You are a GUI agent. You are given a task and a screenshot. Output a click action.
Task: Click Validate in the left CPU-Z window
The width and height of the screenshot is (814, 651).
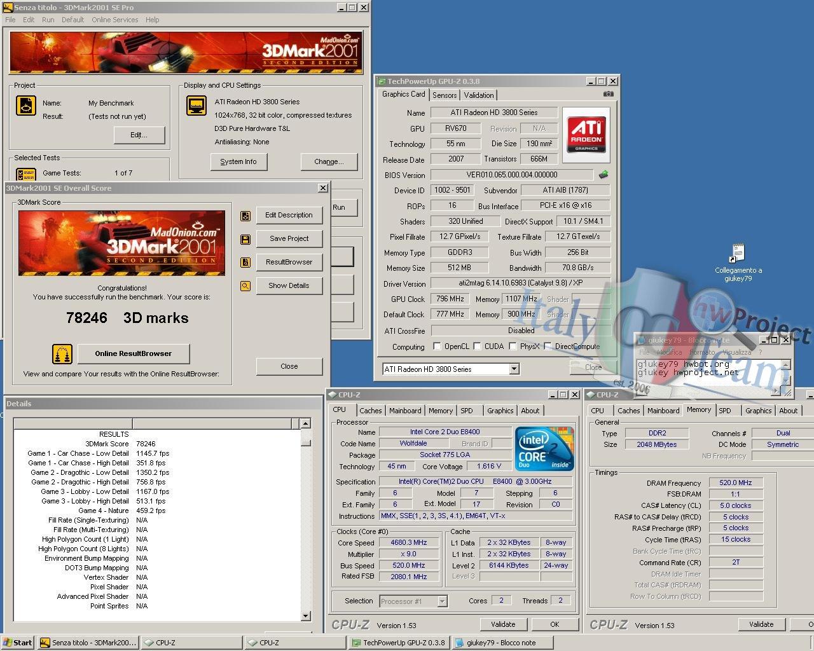pos(503,625)
